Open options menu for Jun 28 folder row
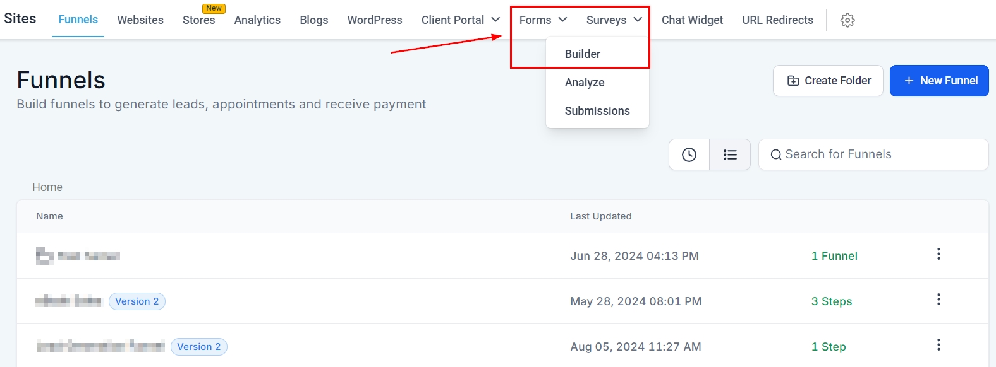This screenshot has height=367, width=996. [x=938, y=254]
